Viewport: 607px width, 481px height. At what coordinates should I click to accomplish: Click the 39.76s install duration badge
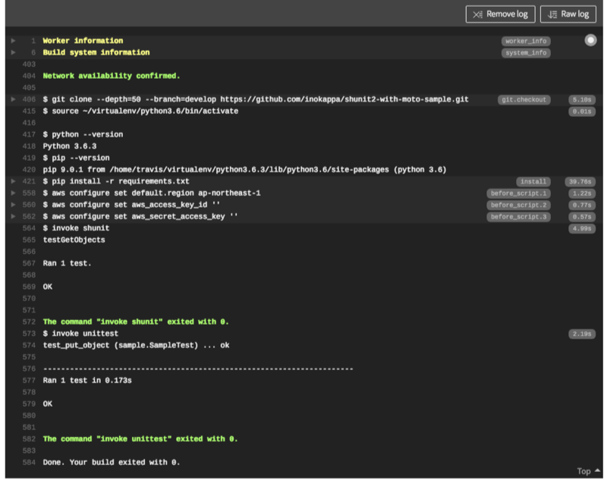pos(580,182)
